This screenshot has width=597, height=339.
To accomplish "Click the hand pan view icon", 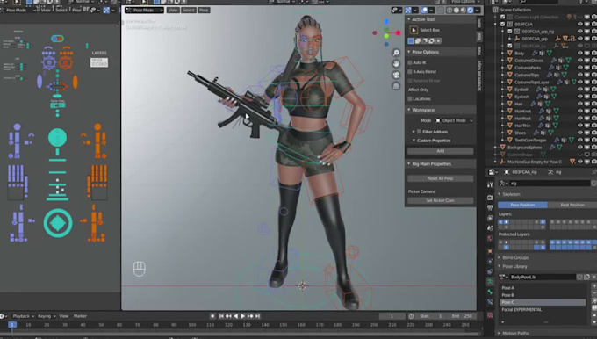I will point(396,63).
